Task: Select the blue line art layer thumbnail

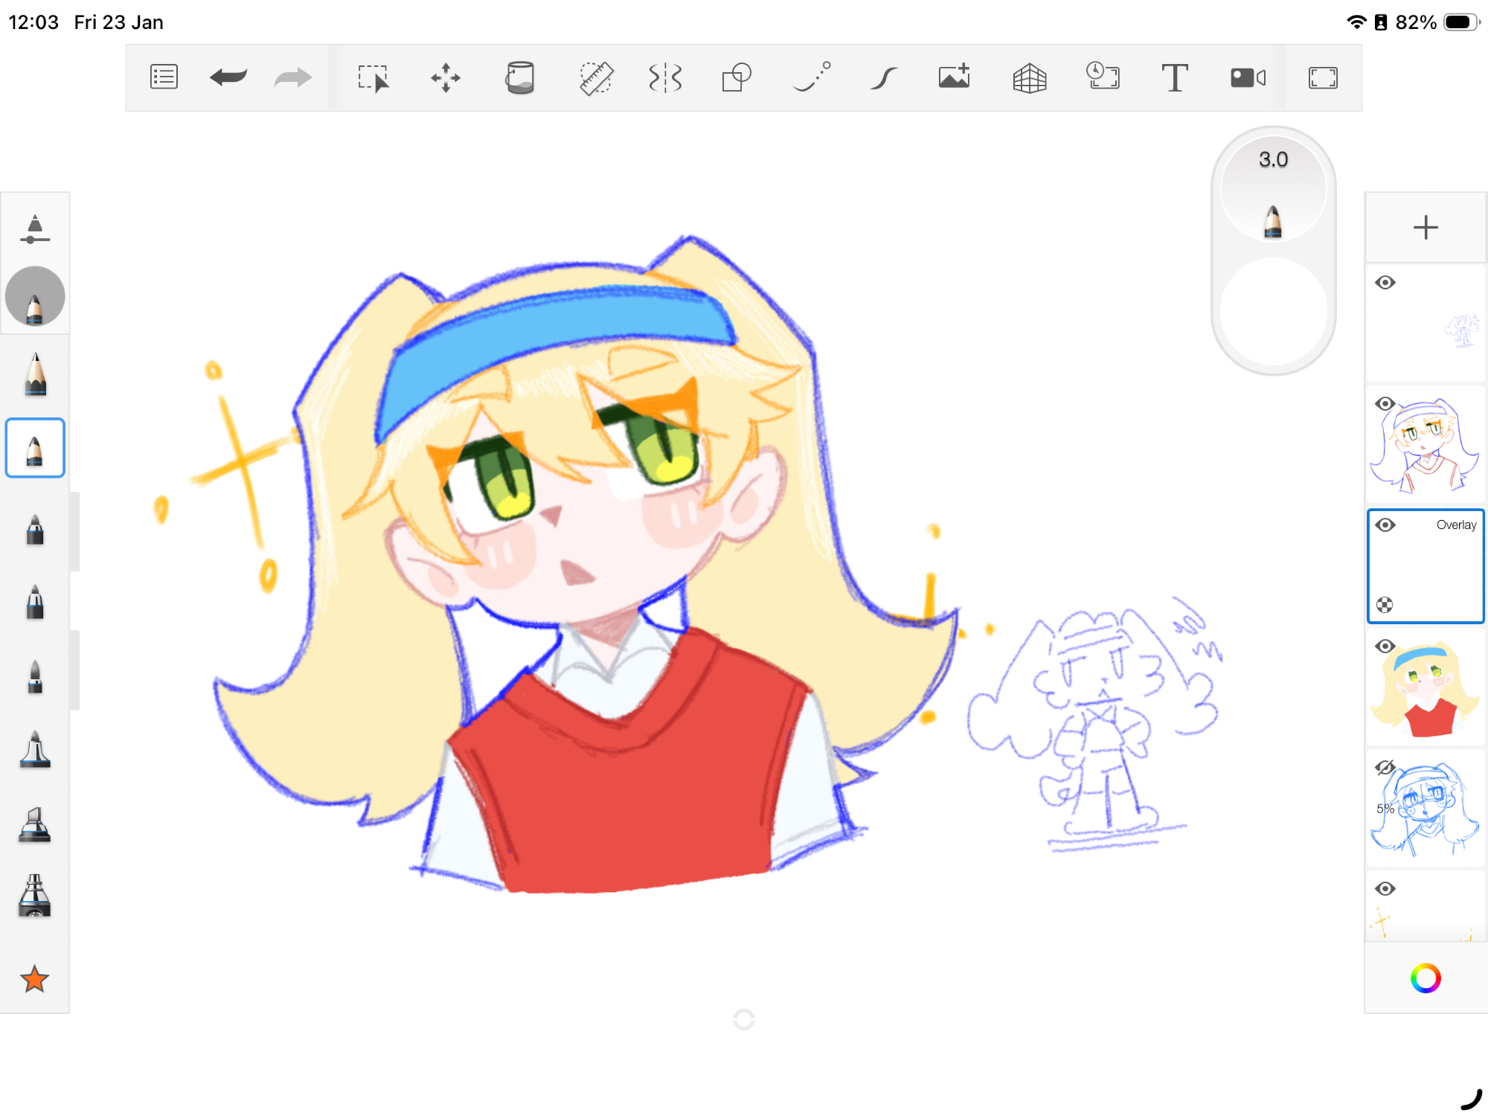Action: point(1425,445)
